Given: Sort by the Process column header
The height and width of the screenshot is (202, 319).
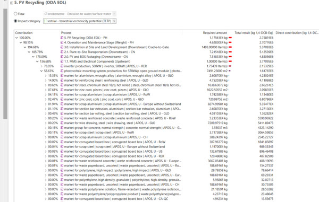Looking at the screenshot, I should click(66, 33).
